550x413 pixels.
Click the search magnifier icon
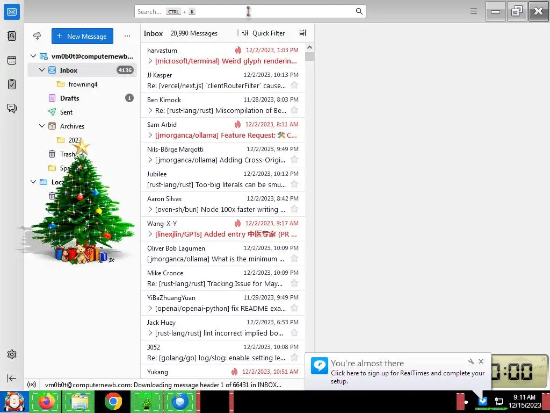(359, 11)
